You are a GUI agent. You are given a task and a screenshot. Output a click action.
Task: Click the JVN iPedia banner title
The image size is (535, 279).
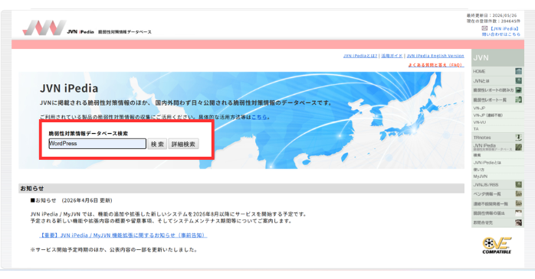69,88
